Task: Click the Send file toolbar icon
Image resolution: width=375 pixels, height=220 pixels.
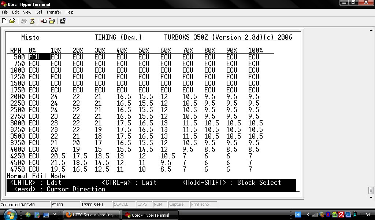Action: tap(44, 21)
